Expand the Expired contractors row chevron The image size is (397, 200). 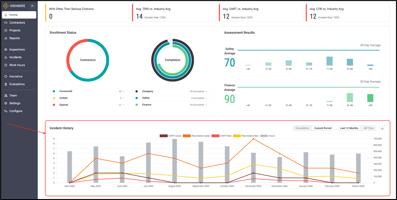(x=124, y=105)
